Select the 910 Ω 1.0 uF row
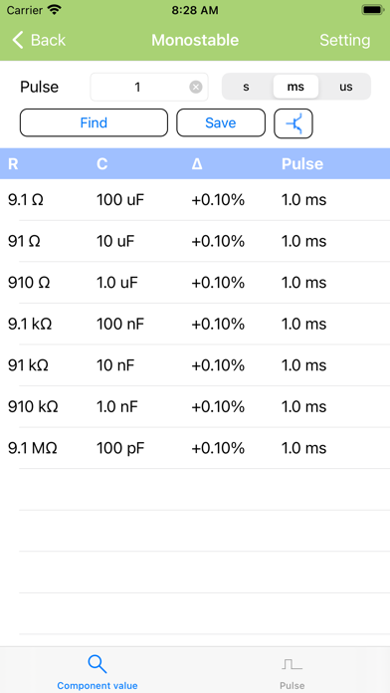 [x=195, y=283]
